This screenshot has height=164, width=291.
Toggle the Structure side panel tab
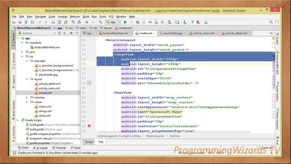pos(14,61)
